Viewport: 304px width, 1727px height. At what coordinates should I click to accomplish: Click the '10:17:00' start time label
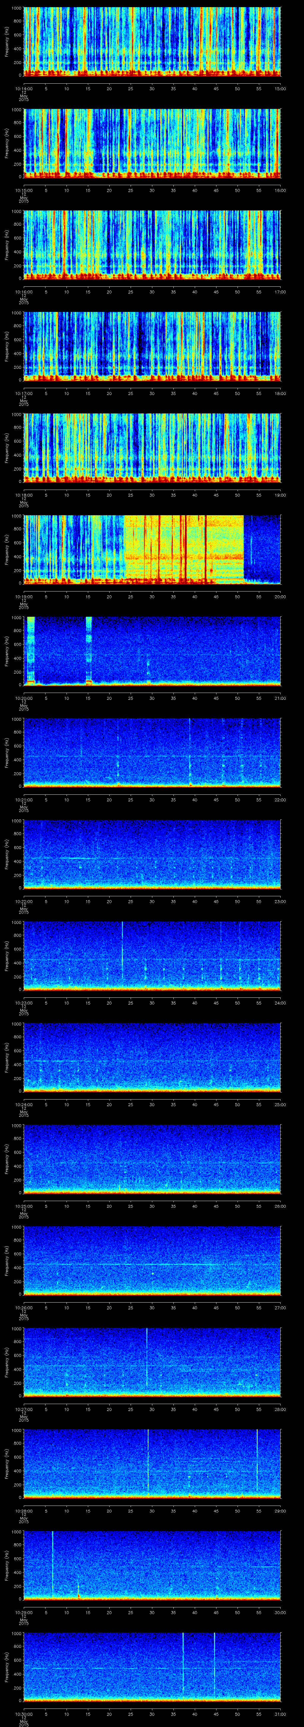24,393
